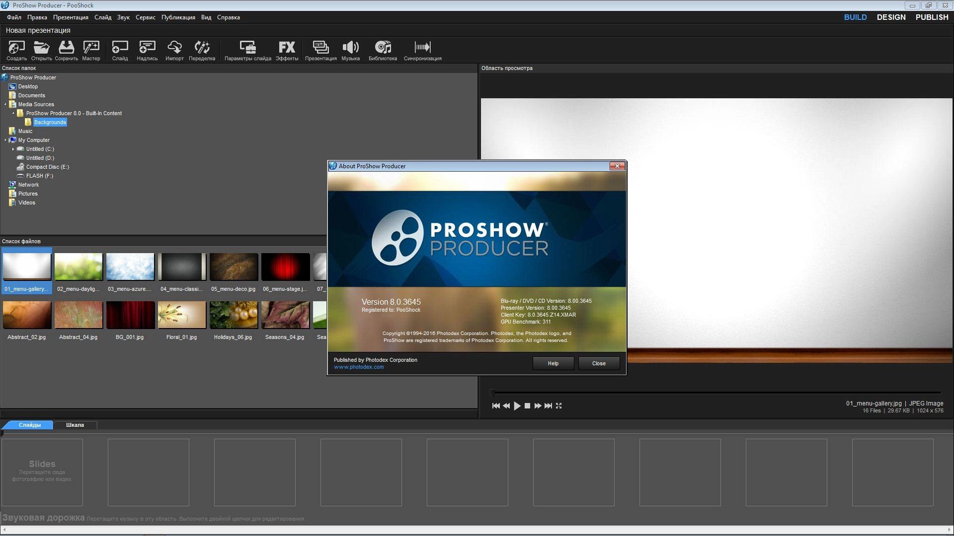
Task: Switch to the DESIGN workspace
Action: click(x=891, y=17)
